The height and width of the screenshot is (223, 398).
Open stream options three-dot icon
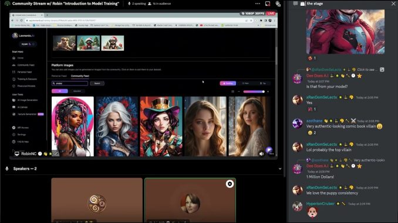coord(271,154)
